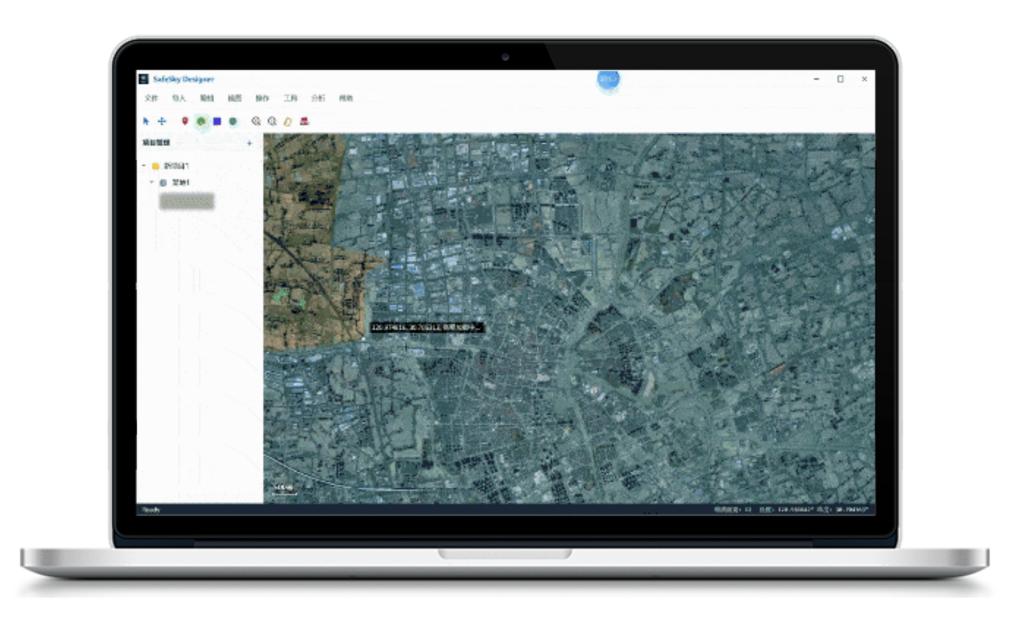Click the dark green polygon tool
This screenshot has height=621, width=1010.
pos(233,121)
